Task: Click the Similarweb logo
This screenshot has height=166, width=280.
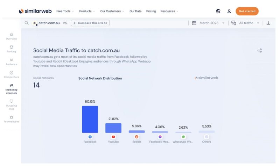Action: tap(35, 11)
